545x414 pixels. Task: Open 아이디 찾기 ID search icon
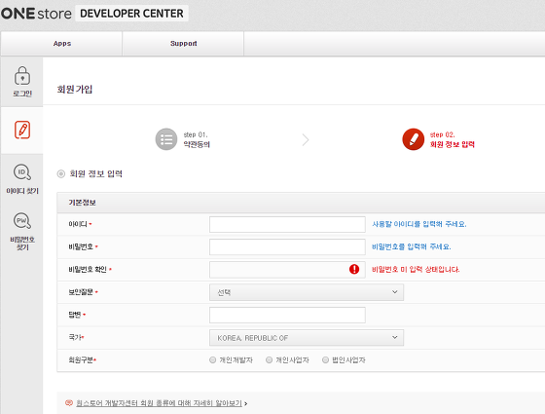click(22, 171)
